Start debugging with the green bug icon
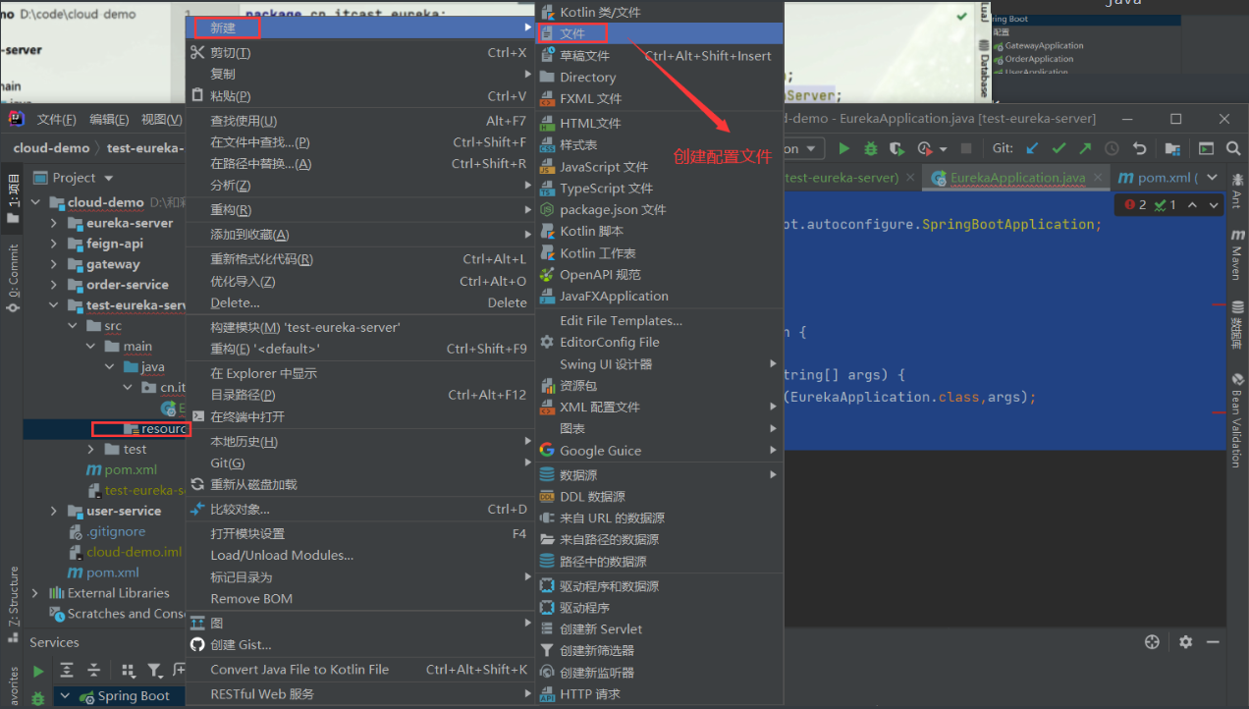Image resolution: width=1249 pixels, height=709 pixels. point(870,148)
